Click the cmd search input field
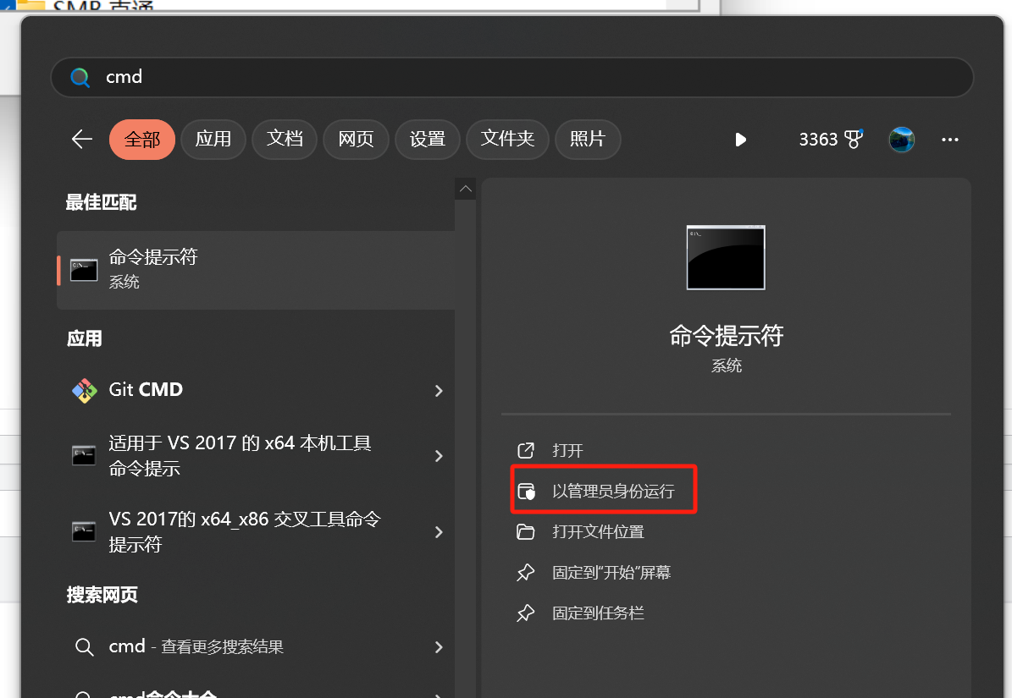This screenshot has width=1012, height=698. point(512,77)
